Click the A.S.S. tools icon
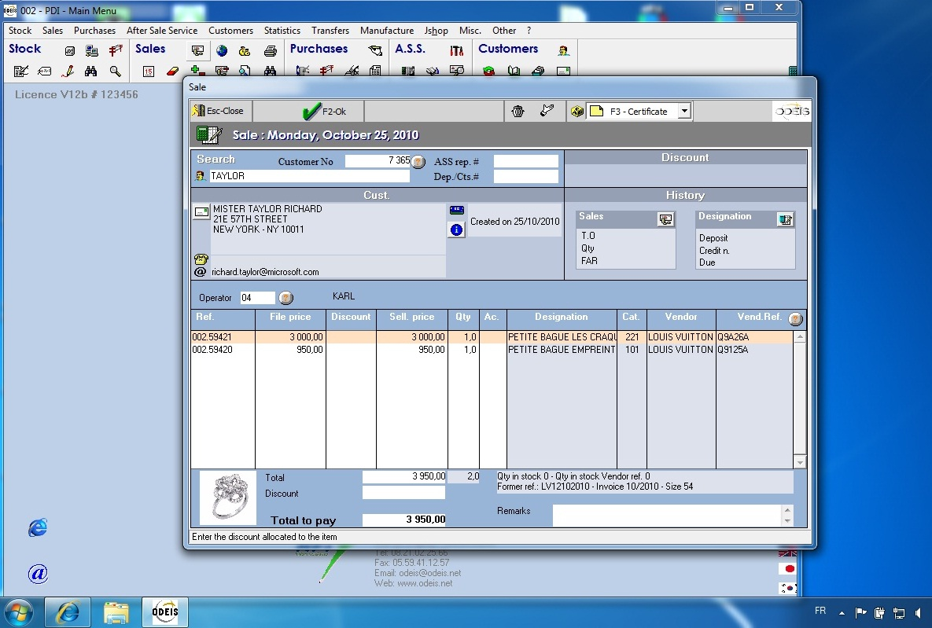 pos(456,51)
